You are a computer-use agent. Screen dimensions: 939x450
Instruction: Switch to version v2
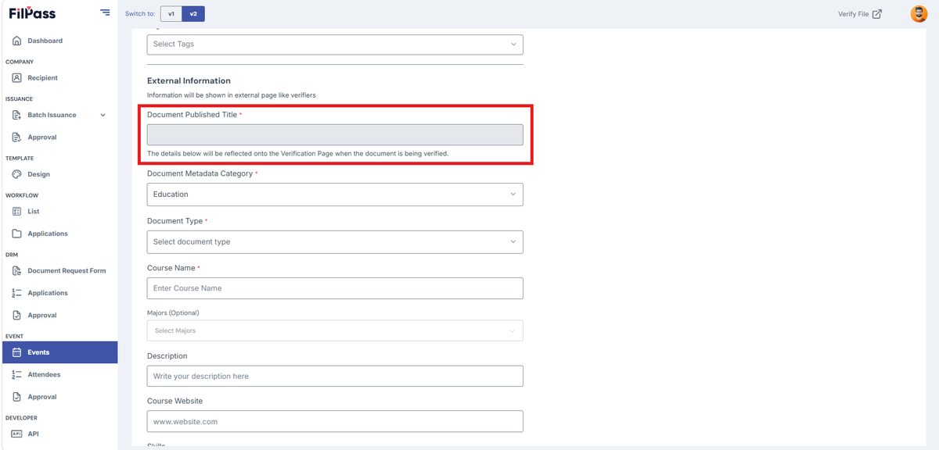[x=193, y=14]
